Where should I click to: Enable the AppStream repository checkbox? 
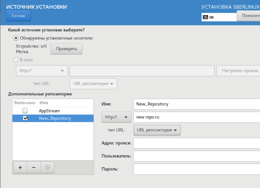click(25, 110)
